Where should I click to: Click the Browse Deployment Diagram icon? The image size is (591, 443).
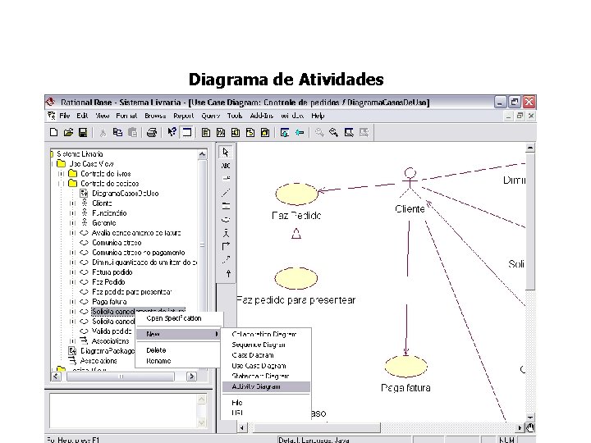tap(265, 133)
